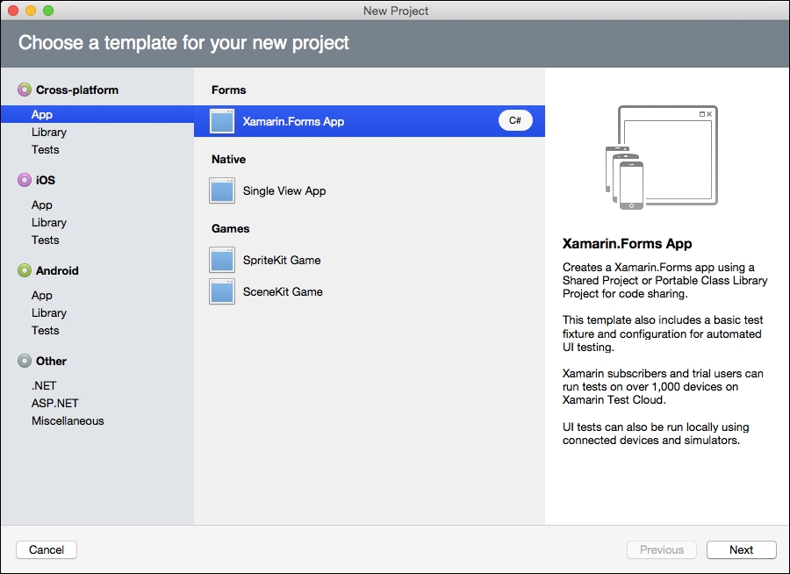Select .NET under Other
Screen dimensions: 790x574
[44, 385]
